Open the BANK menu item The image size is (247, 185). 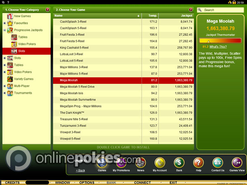[x=112, y=183]
